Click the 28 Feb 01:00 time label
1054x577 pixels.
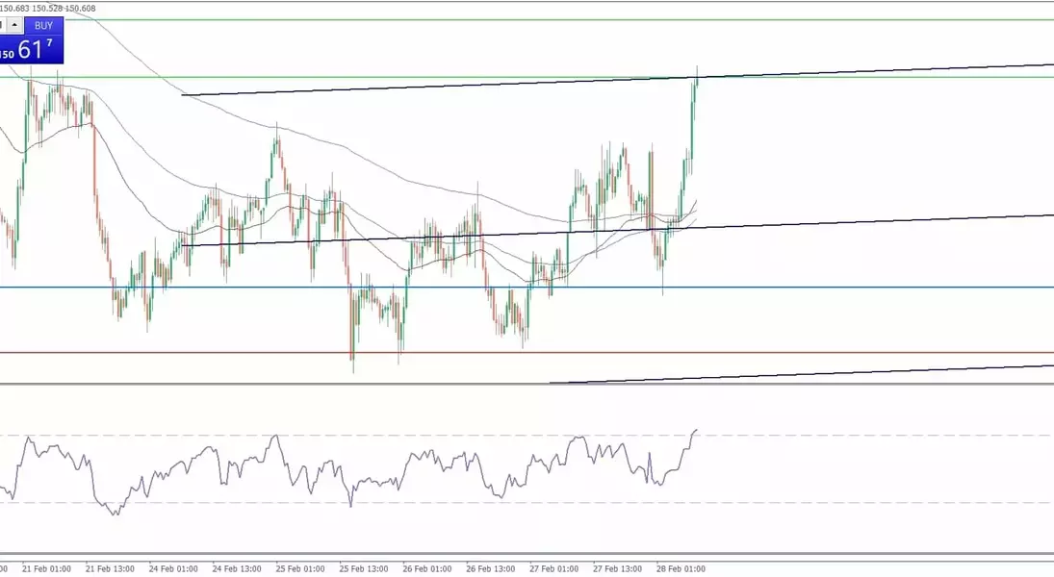pyautogui.click(x=681, y=568)
